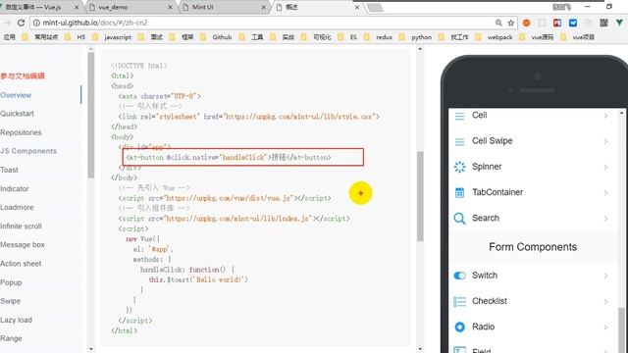Screen dimensions: 628x353
Task: Open the zoom magnifier icon in address bar
Action: point(498,23)
